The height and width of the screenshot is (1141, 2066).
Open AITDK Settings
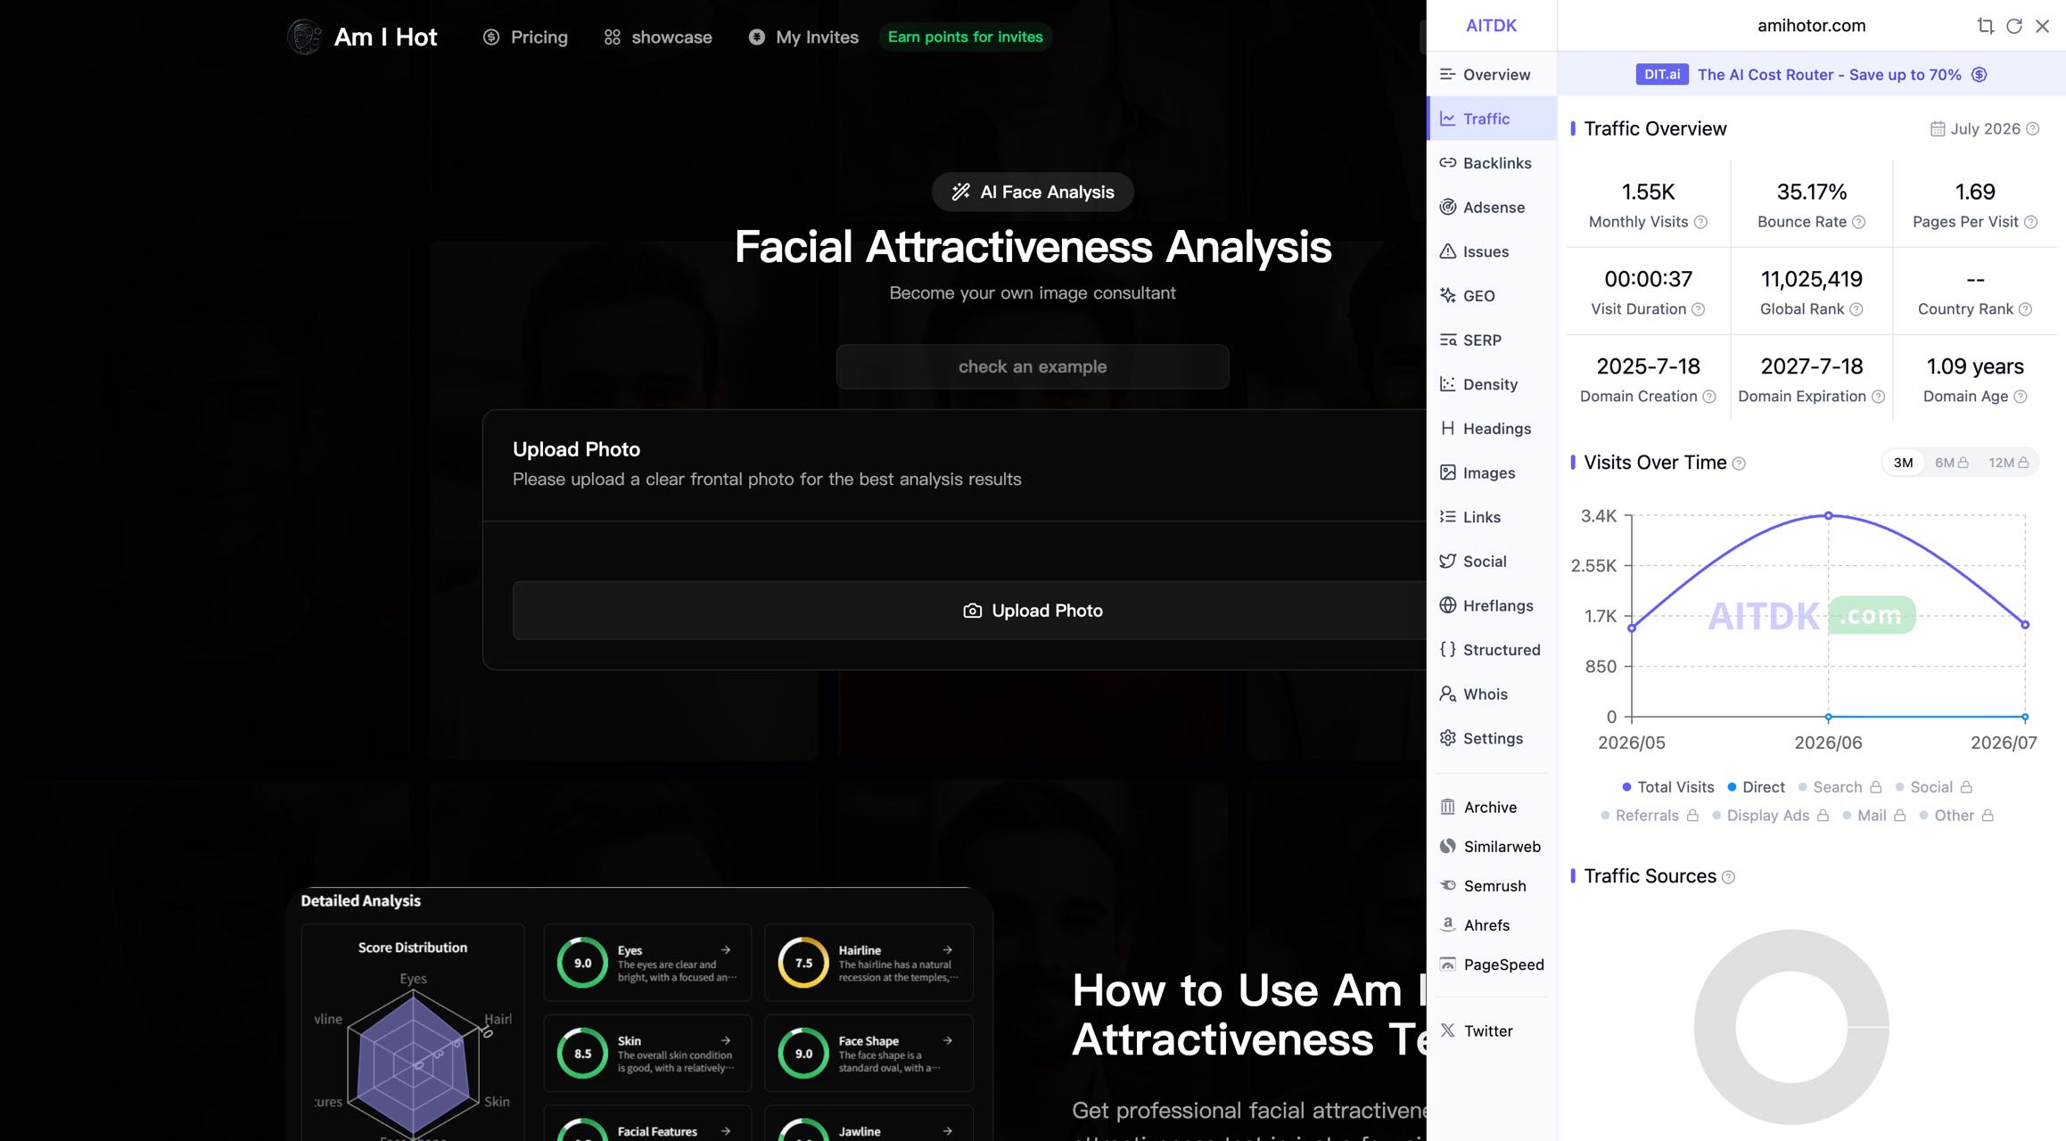coord(1492,738)
